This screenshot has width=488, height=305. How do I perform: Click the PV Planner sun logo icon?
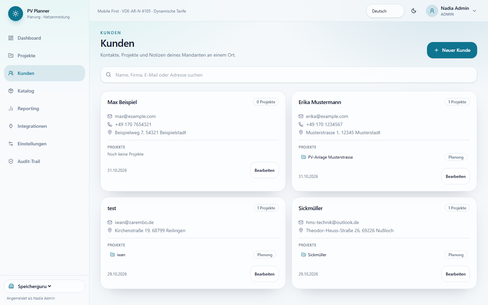(16, 14)
